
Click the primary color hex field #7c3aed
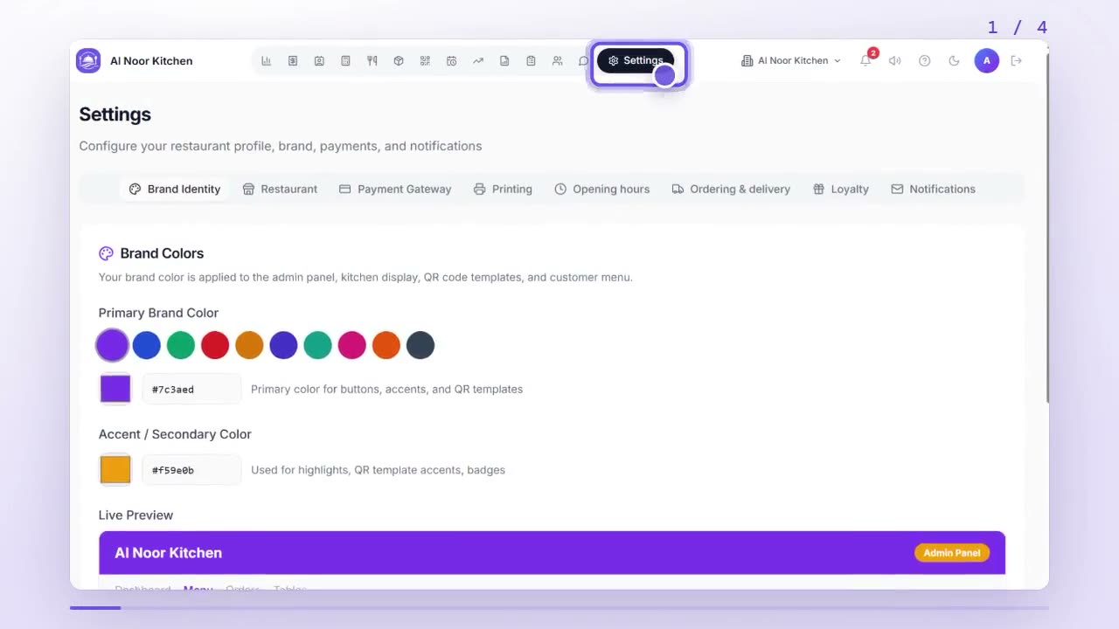coord(191,389)
